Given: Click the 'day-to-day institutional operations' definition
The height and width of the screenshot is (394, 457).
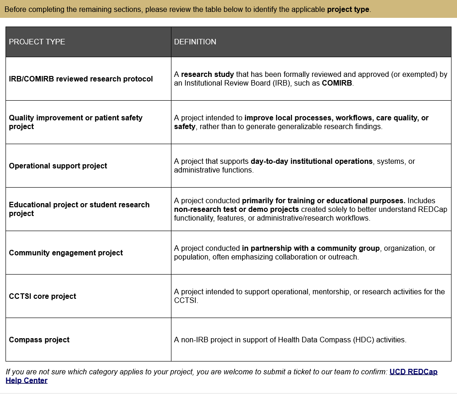Looking at the screenshot, I should 294,166.
